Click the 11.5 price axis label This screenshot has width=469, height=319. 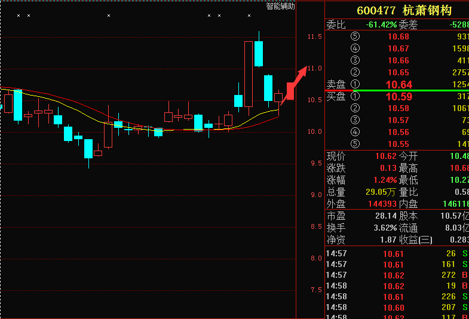pos(315,37)
